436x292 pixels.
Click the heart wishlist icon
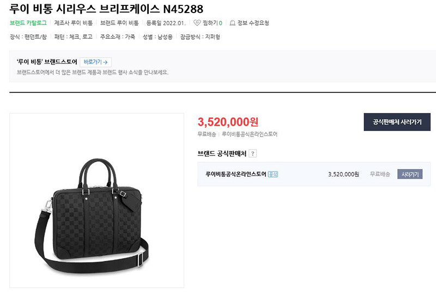point(197,23)
